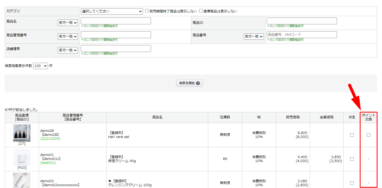Click the 保湿クリーム 40g product image
The height and width of the screenshot is (188, 382).
tap(22, 157)
